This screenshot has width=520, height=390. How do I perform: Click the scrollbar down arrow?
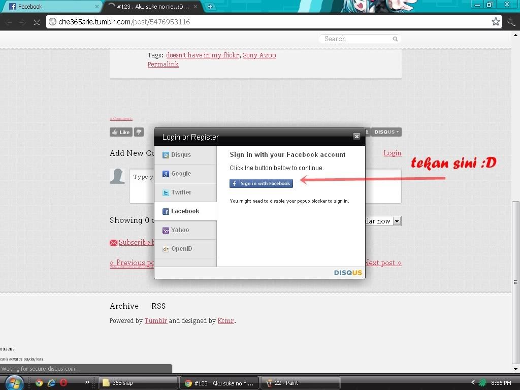515,369
